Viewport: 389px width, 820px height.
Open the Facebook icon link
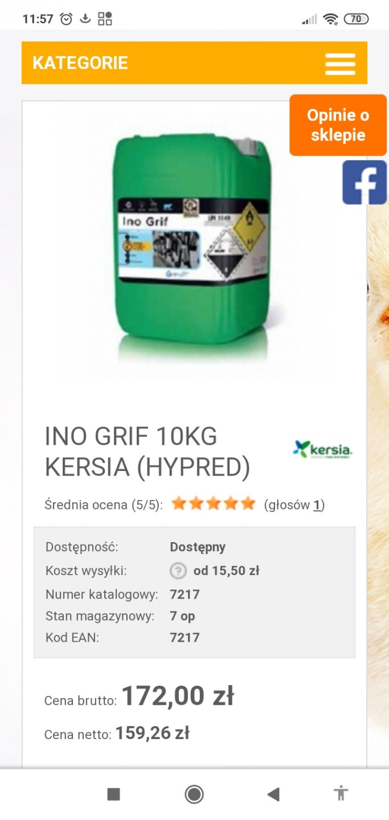click(x=365, y=182)
